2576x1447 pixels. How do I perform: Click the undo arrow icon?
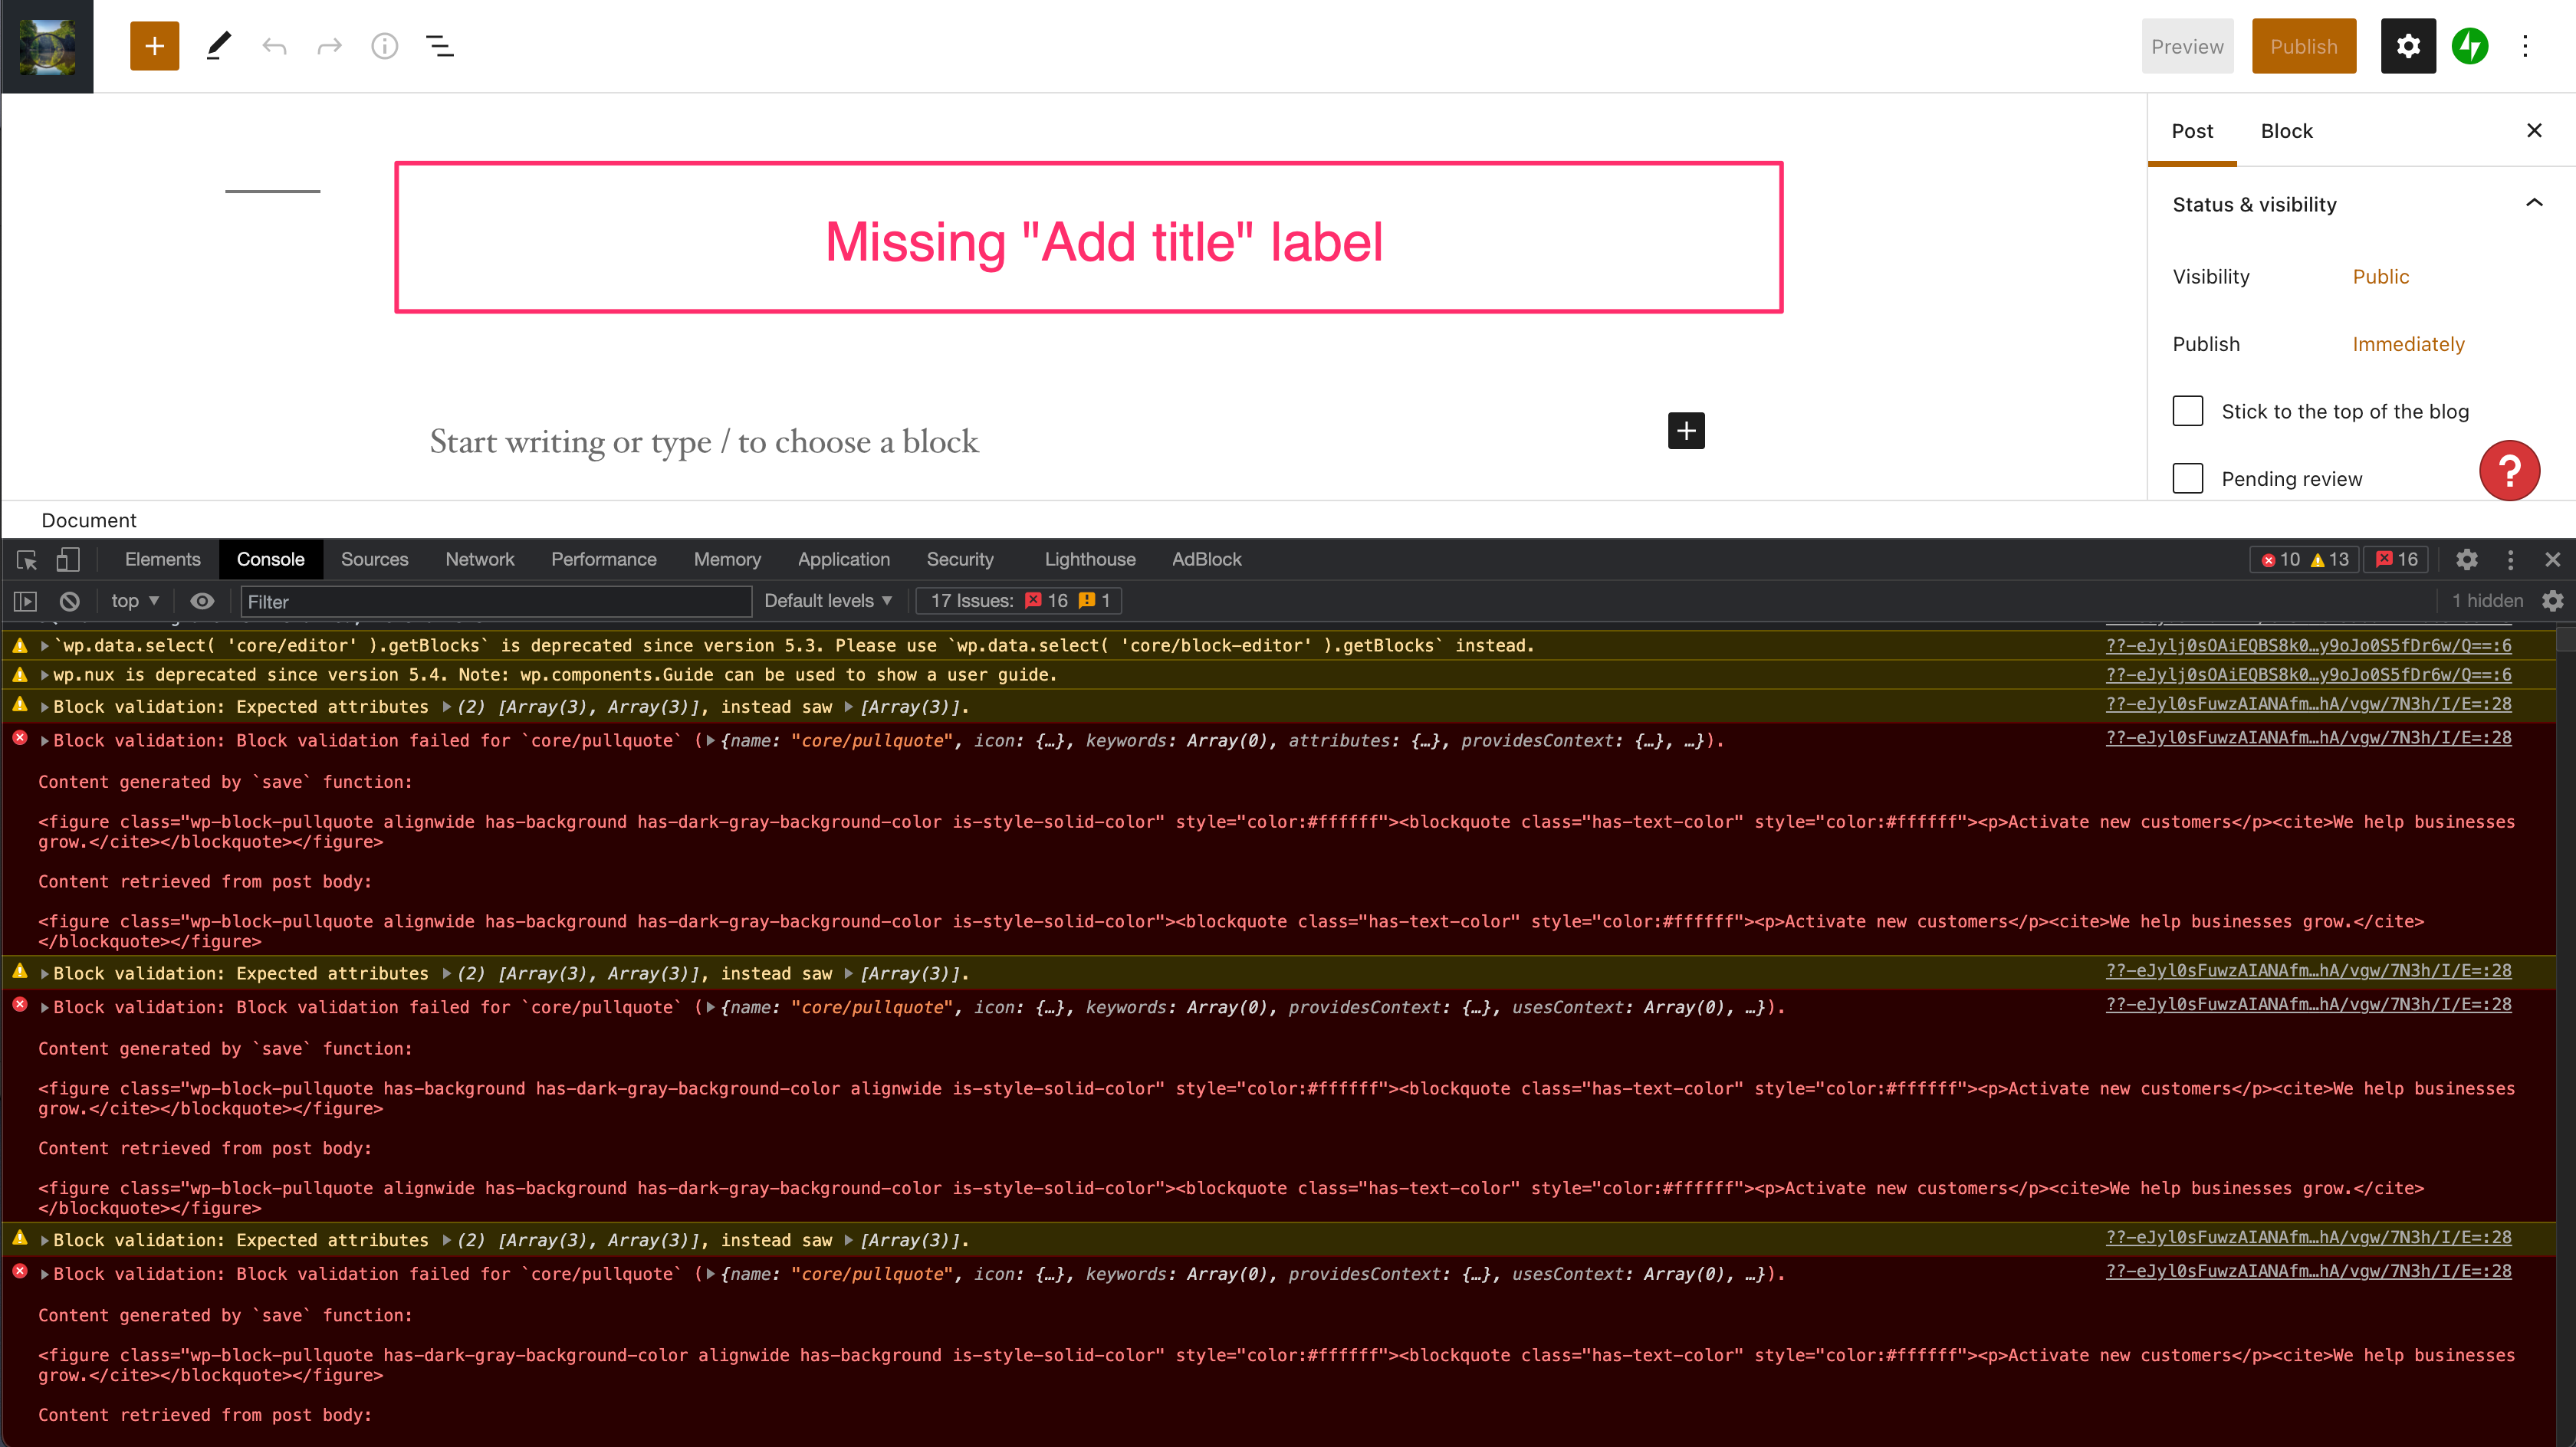[x=274, y=46]
